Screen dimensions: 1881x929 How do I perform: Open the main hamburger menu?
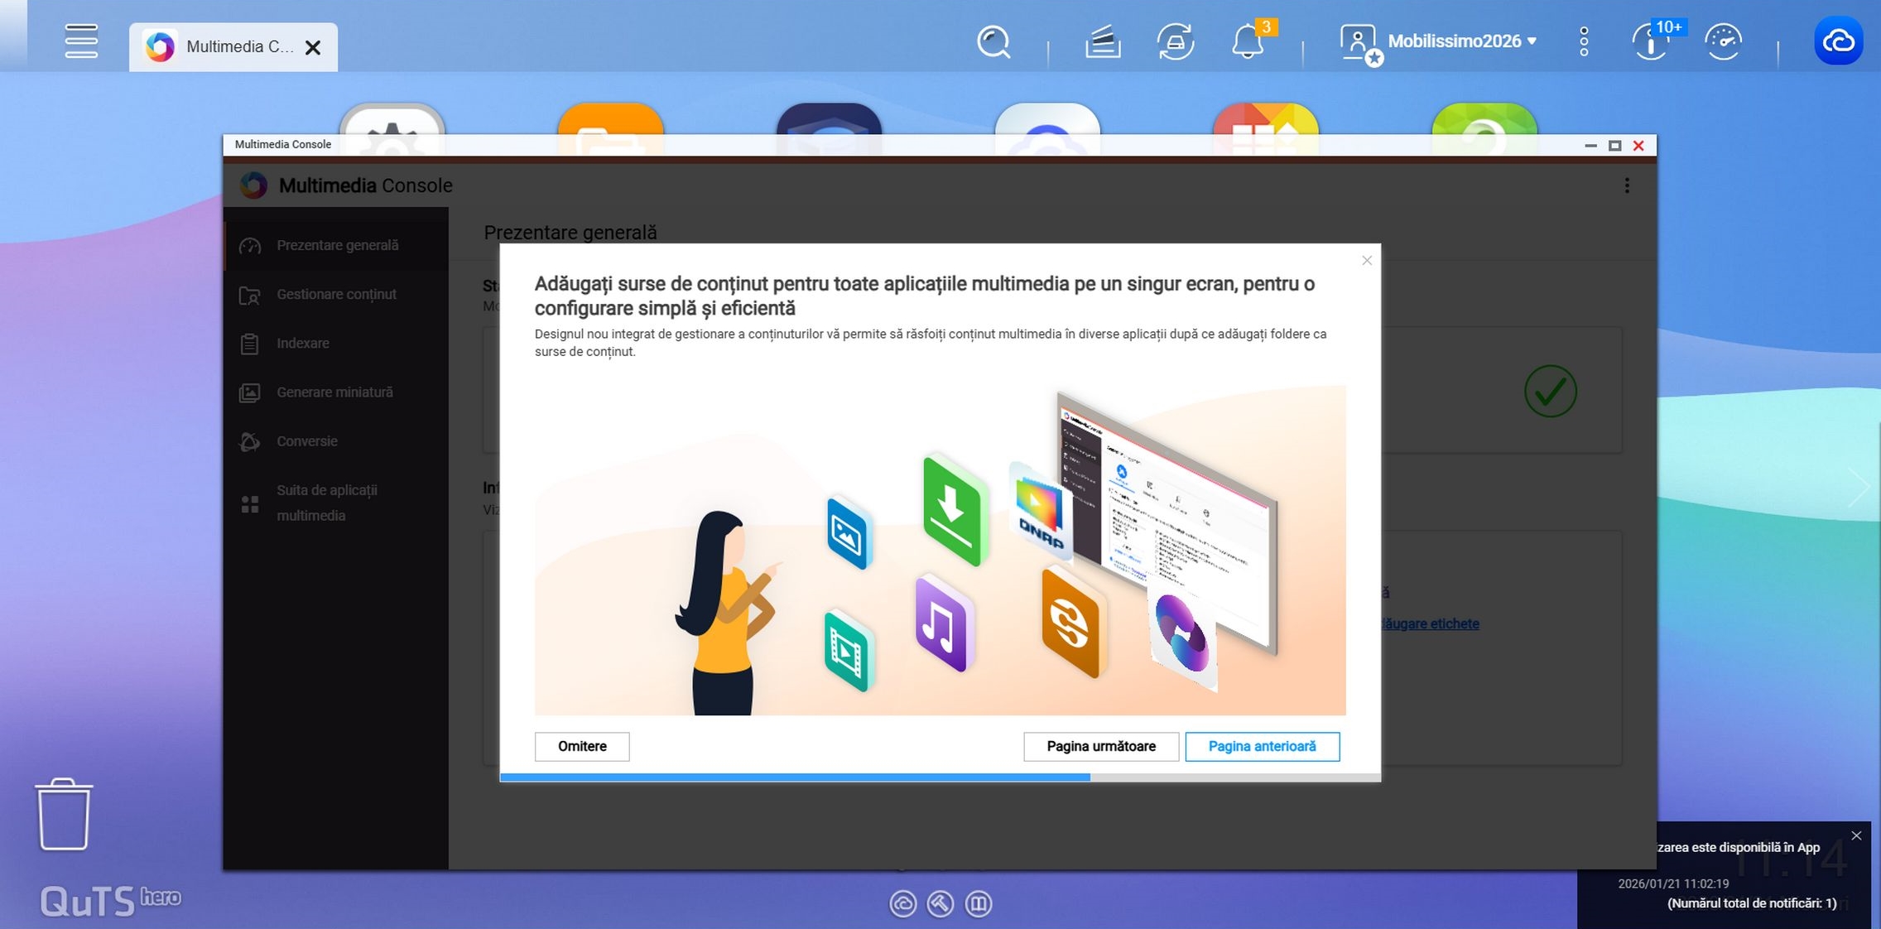pyautogui.click(x=81, y=41)
